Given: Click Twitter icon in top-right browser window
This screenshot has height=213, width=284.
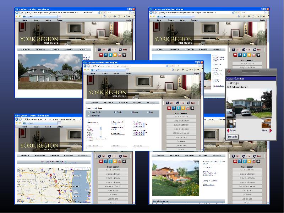Looking at the screenshot, I should [x=245, y=55].
